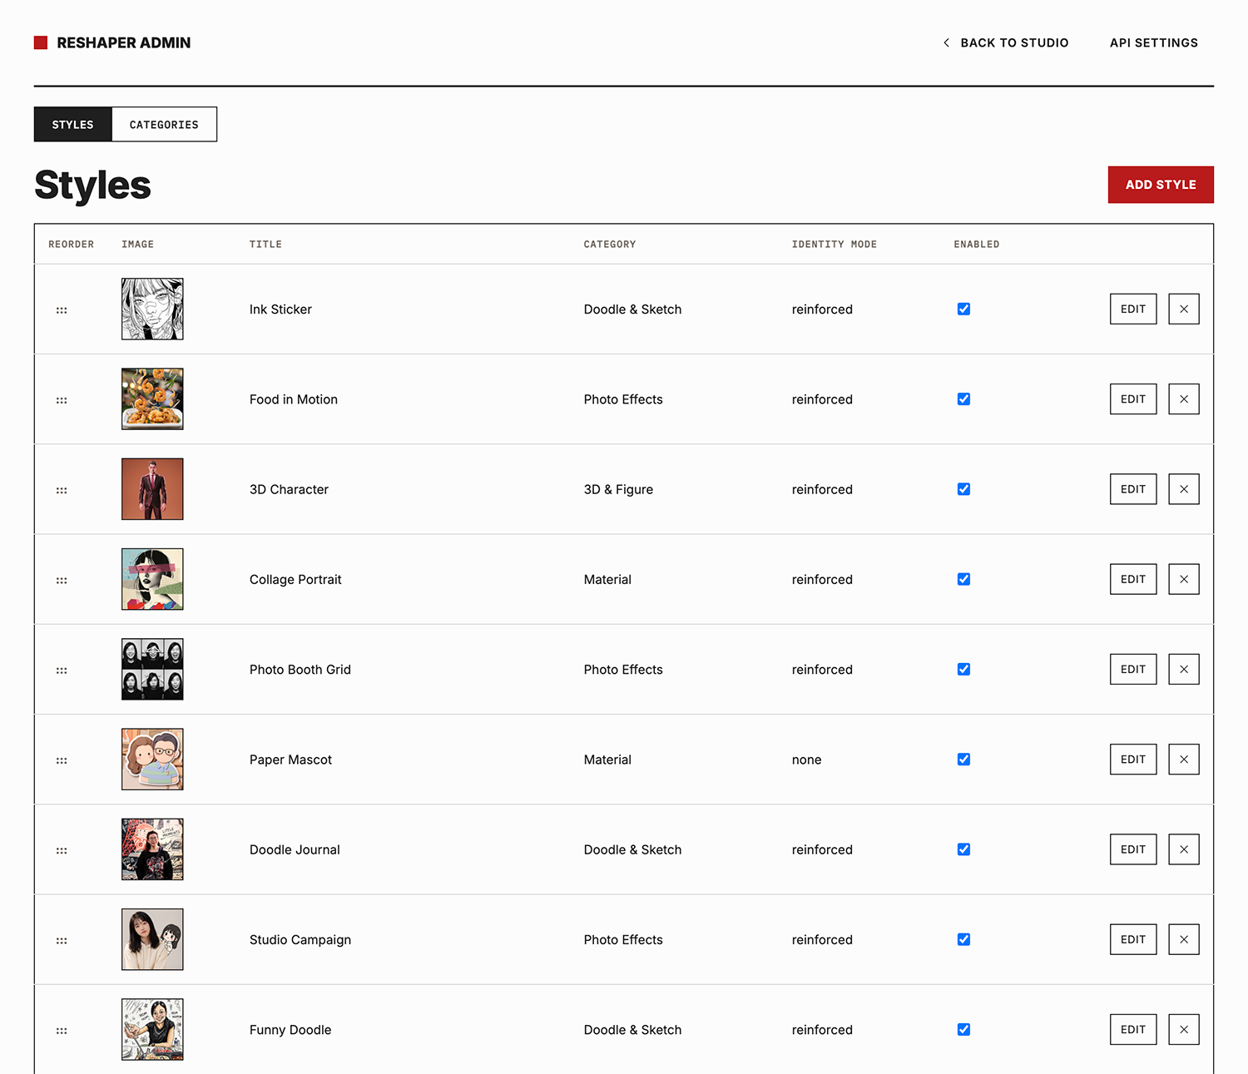The width and height of the screenshot is (1248, 1074).
Task: Switch to the Categories tab
Action: click(x=164, y=125)
